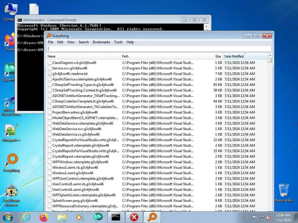Select the g3c4j4sw46-readme.txt file icon
The height and width of the screenshot is (223, 298).
click(49, 73)
